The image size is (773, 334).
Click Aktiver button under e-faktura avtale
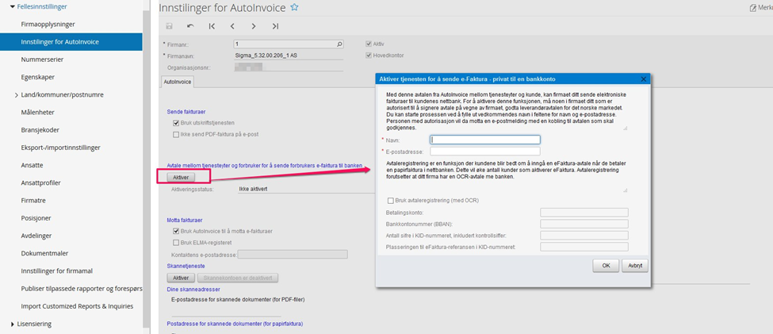pos(182,177)
